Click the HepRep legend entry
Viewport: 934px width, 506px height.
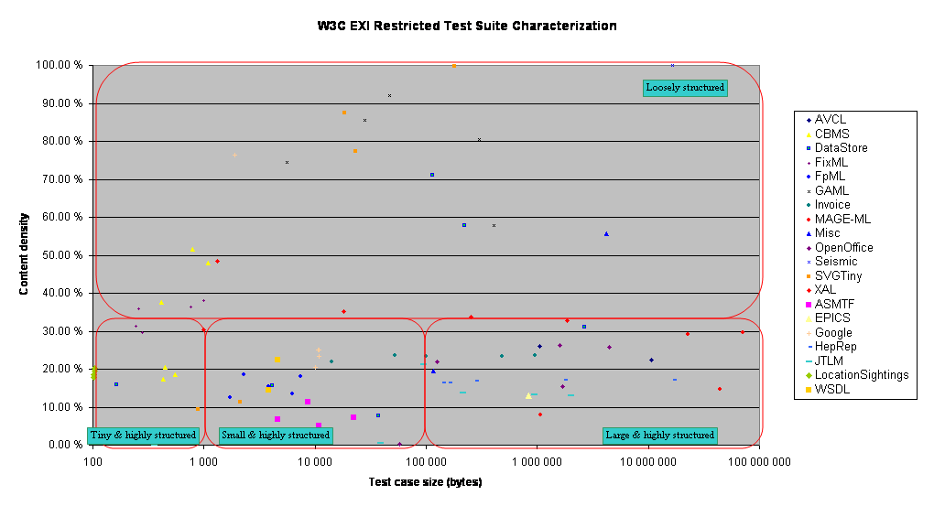tap(835, 347)
